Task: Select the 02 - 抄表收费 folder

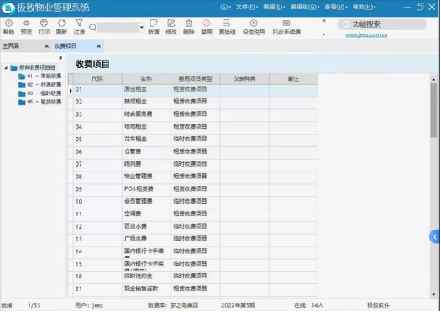Action: click(40, 85)
